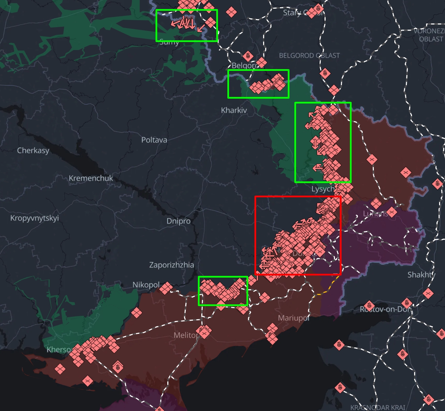Viewport: 445px width, 411px height.
Task: Select the grid marker on the railway southeast of BELGOROD OBLAST label
Action: coord(334,90)
